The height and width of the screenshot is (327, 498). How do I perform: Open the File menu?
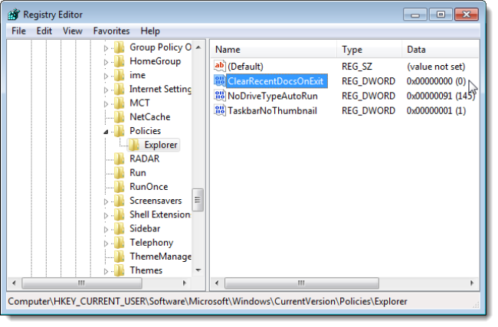[18, 31]
